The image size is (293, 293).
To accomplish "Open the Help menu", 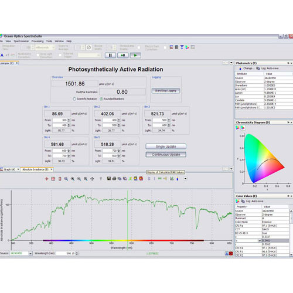I will [x=69, y=41].
